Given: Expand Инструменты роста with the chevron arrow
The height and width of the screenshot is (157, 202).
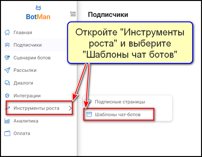Looking at the screenshot, I should tap(70, 108).
